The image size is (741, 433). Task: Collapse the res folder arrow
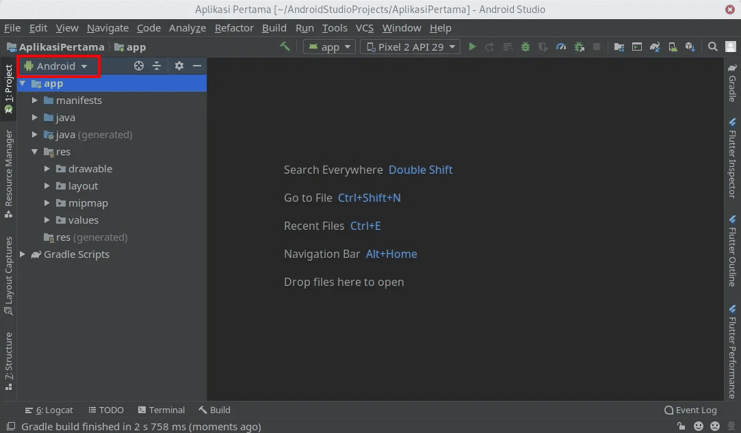34,152
